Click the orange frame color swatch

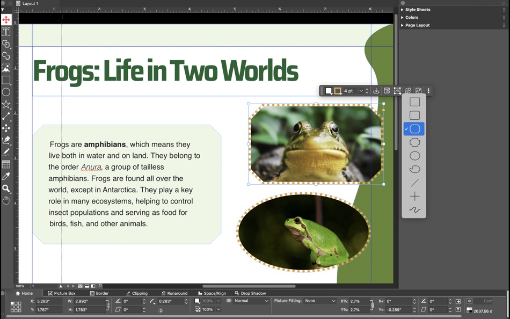338,91
